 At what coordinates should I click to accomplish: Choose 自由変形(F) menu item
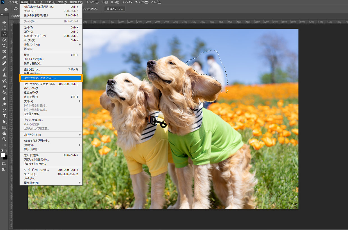tap(51, 97)
